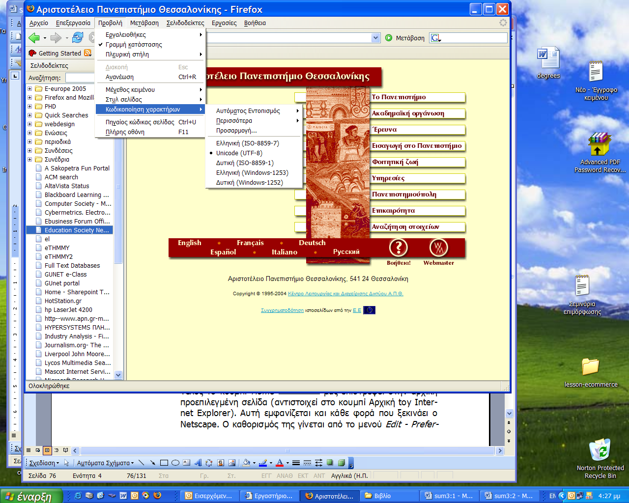
Task: Click Internet Explorer icon in quick launch
Action: [x=78, y=496]
